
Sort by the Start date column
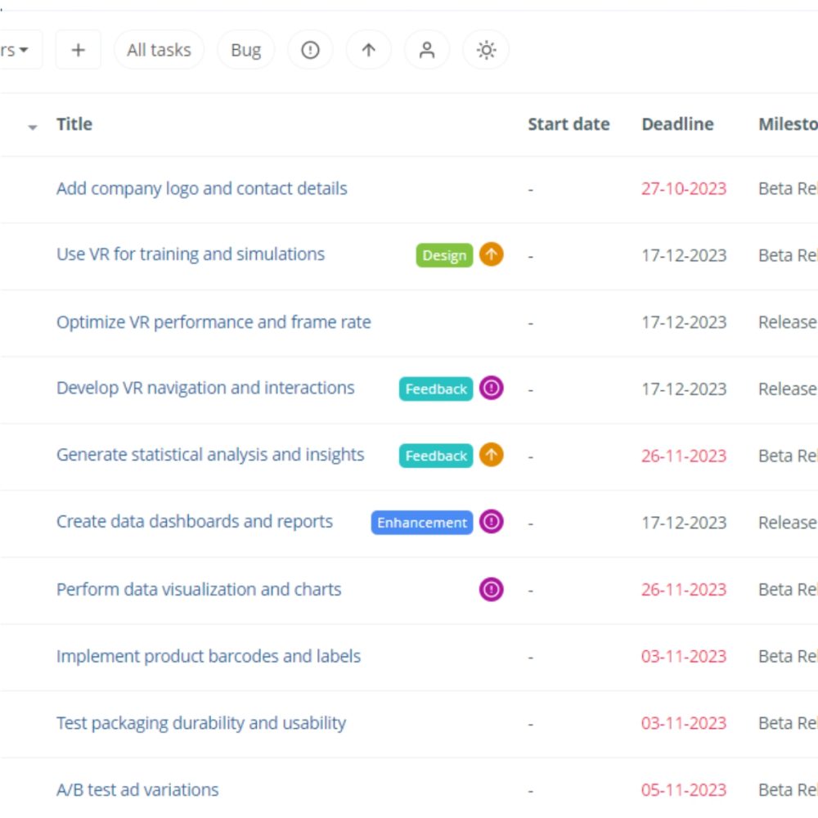pyautogui.click(x=569, y=124)
